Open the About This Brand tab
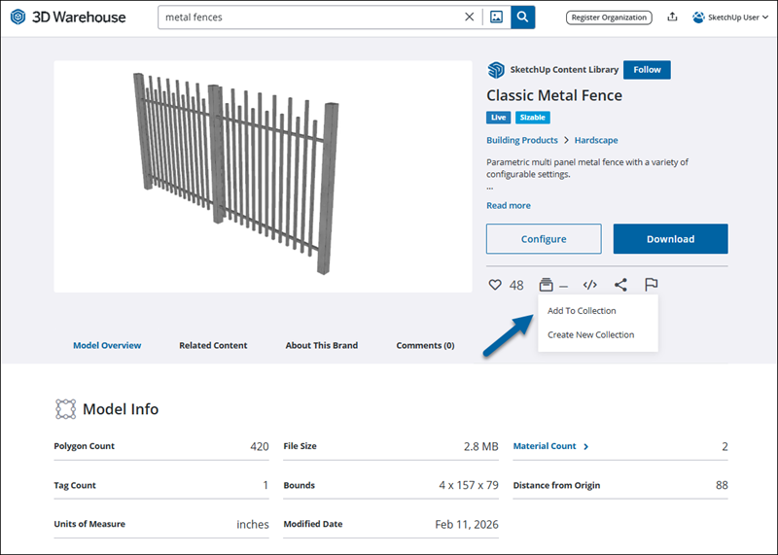 click(322, 345)
